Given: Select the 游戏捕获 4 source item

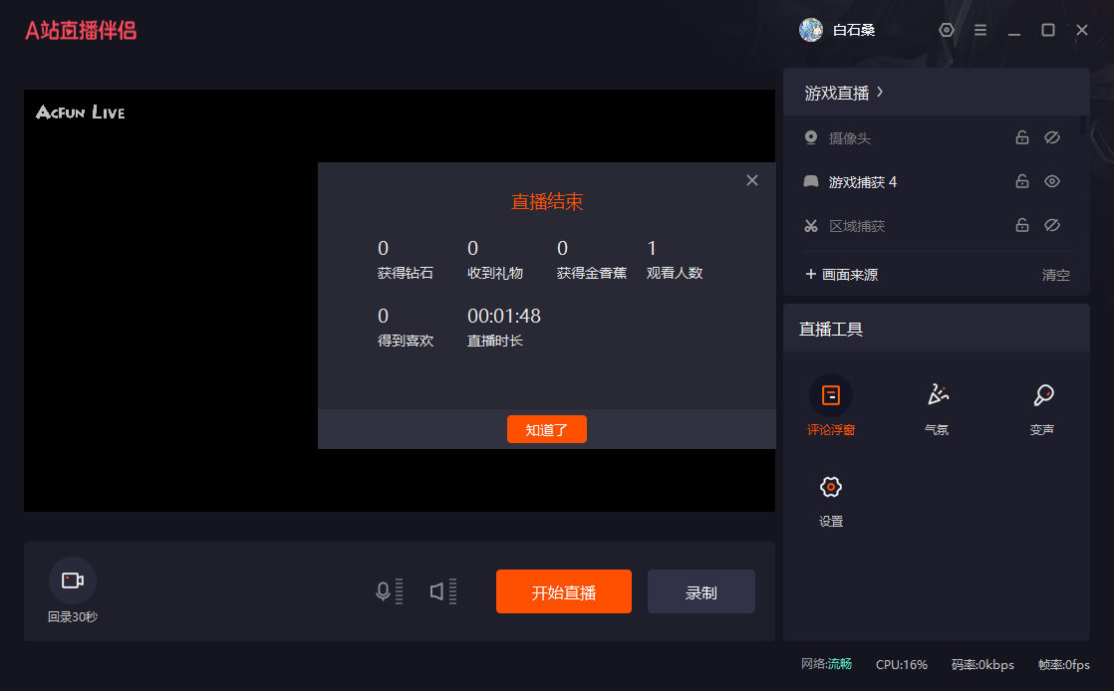Looking at the screenshot, I should pyautogui.click(x=863, y=181).
